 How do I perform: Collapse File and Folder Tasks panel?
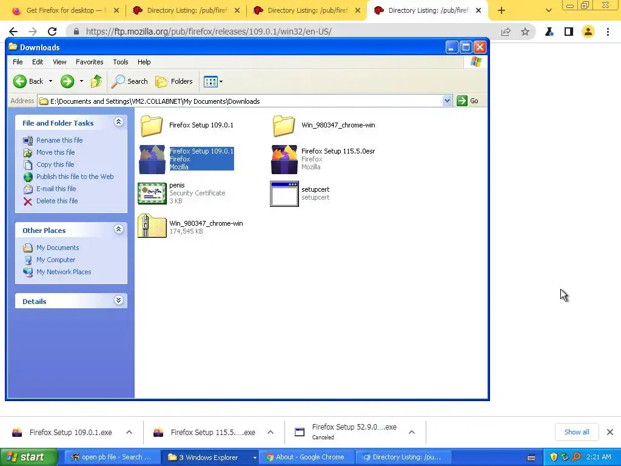(x=118, y=122)
